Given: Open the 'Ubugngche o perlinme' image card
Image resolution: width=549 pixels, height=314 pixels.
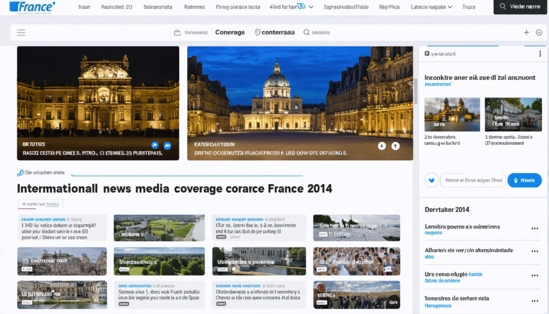Looking at the screenshot, I should 259,261.
